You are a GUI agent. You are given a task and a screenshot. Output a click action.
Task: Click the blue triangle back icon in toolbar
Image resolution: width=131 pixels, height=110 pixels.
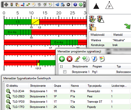57,4
